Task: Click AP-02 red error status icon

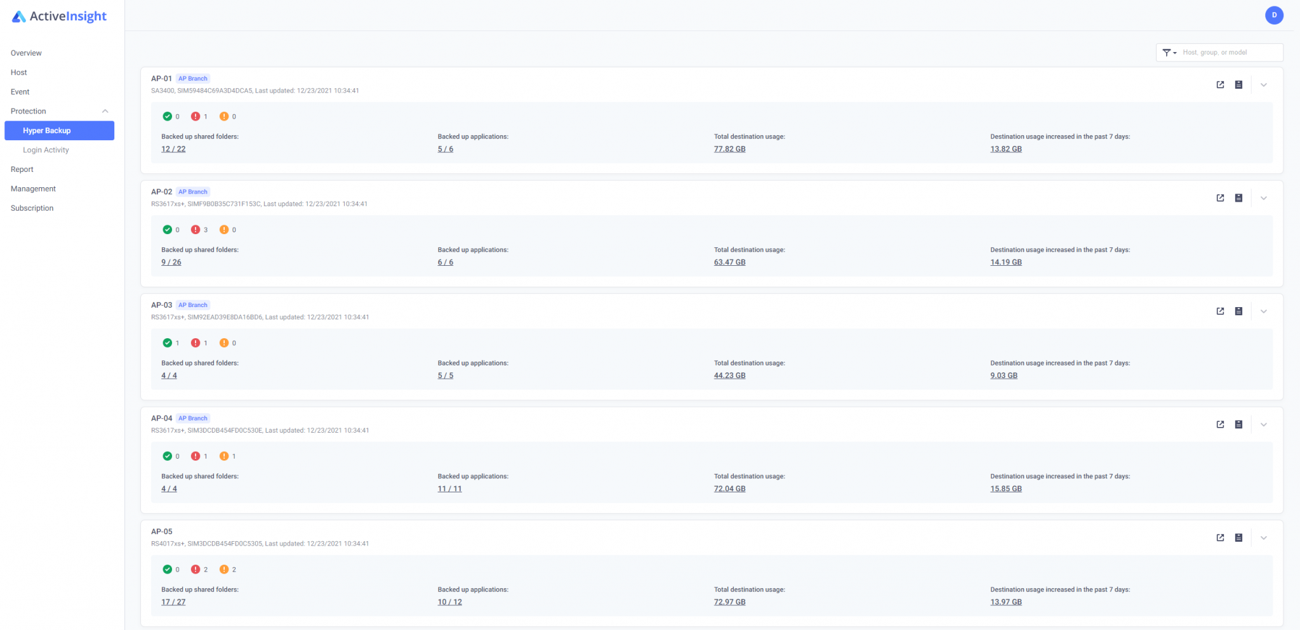Action: click(x=196, y=230)
